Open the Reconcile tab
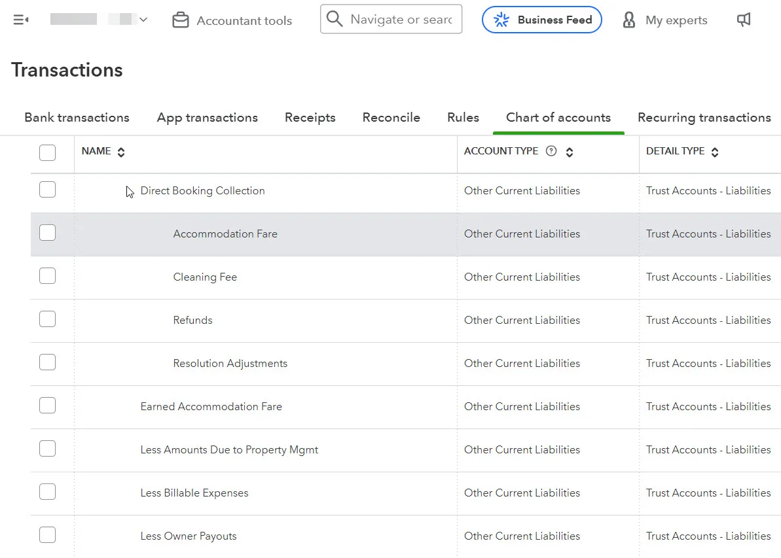 (x=391, y=118)
